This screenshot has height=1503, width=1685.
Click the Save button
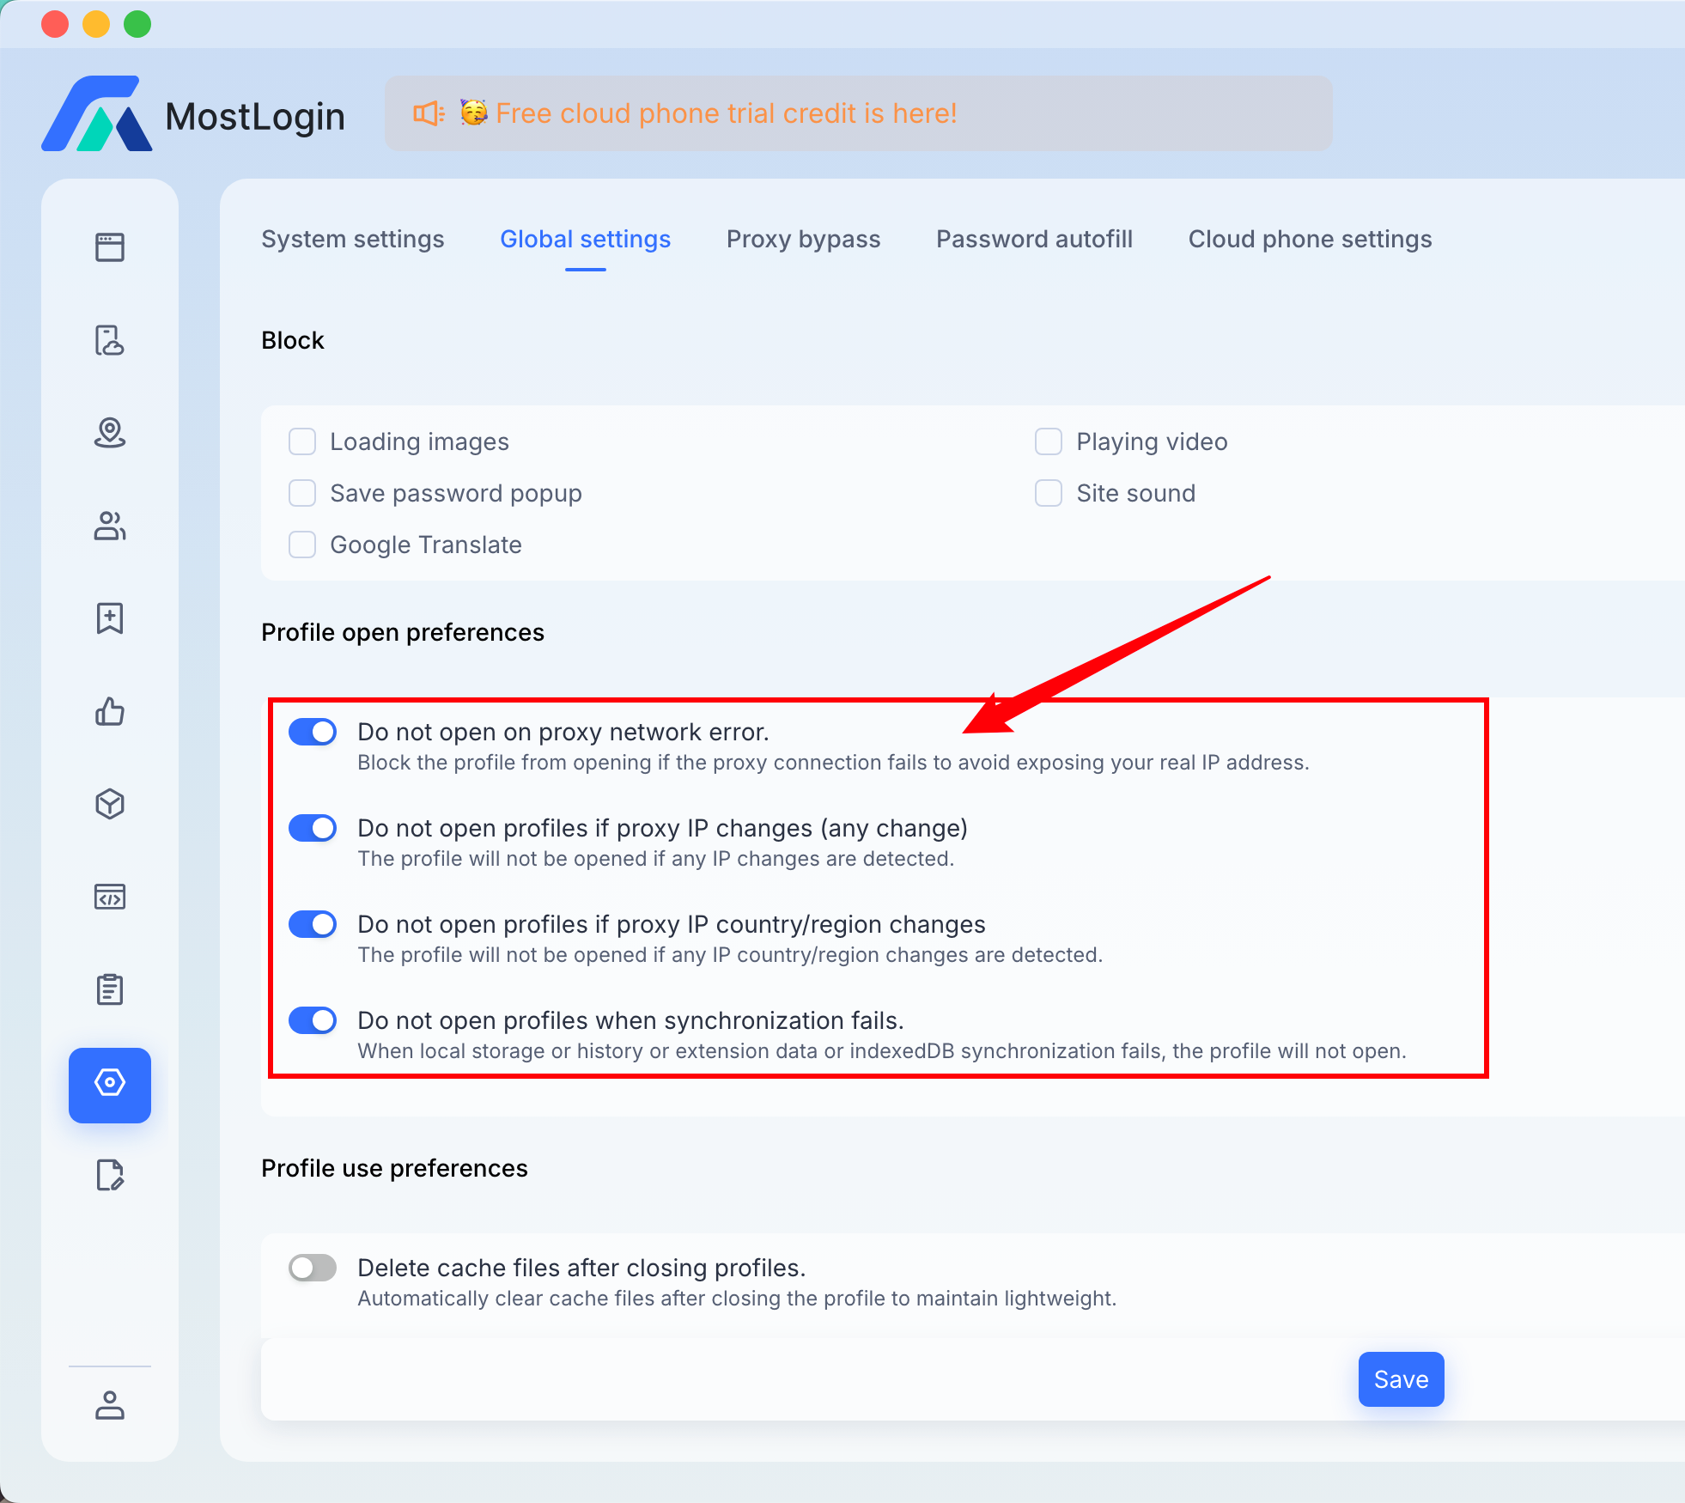(1402, 1379)
